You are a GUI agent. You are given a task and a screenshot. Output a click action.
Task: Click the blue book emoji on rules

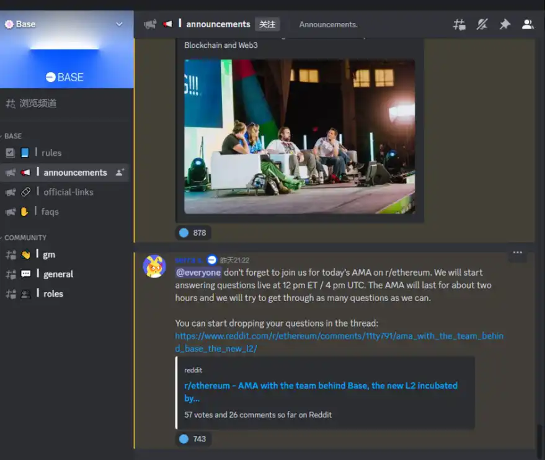click(25, 153)
